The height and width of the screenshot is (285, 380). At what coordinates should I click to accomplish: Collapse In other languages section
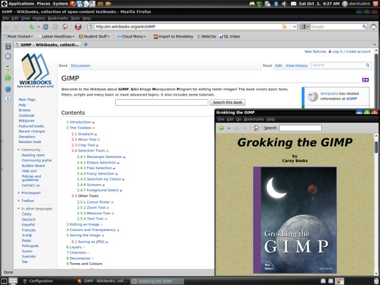point(18,208)
